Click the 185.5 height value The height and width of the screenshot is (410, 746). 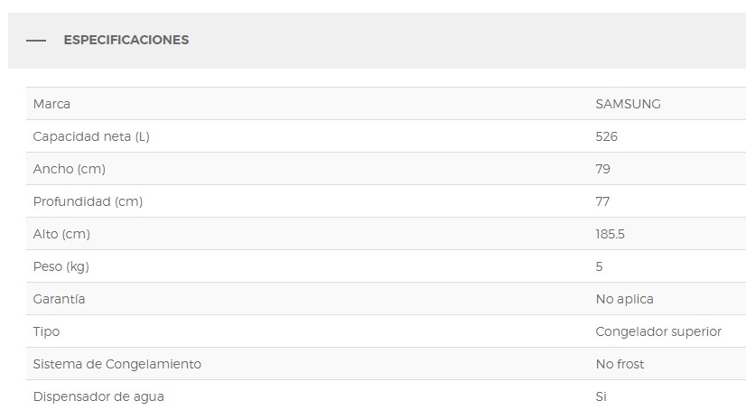[x=610, y=234]
